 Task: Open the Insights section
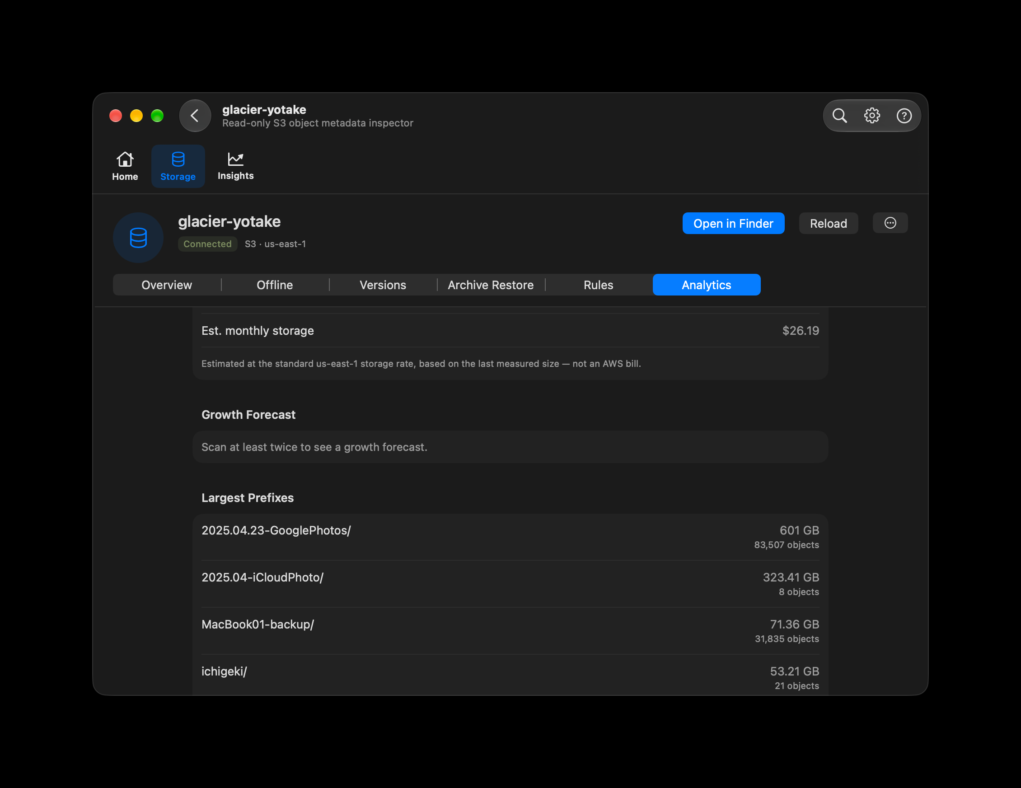pyautogui.click(x=236, y=166)
